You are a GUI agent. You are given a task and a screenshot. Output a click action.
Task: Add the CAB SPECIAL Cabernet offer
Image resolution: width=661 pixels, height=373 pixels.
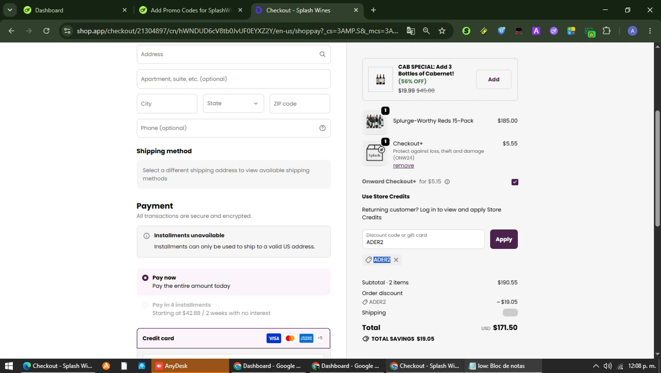point(494,79)
